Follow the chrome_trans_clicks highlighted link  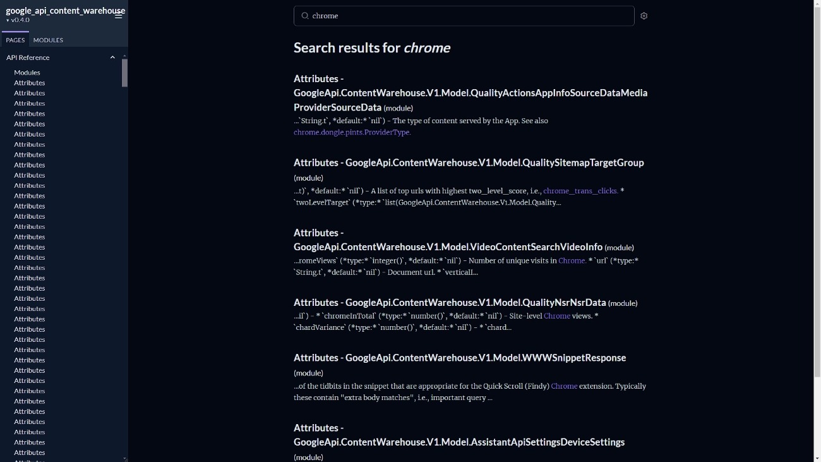(x=580, y=191)
